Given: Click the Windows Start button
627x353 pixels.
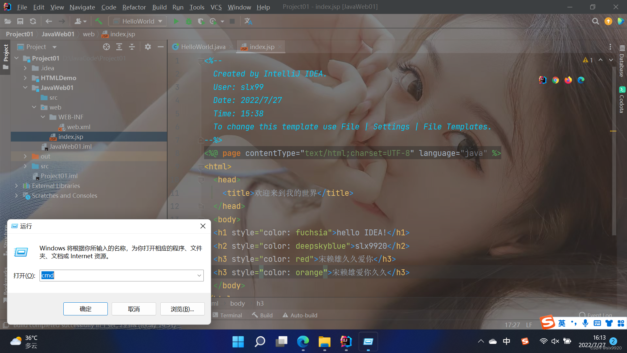Looking at the screenshot, I should point(238,342).
